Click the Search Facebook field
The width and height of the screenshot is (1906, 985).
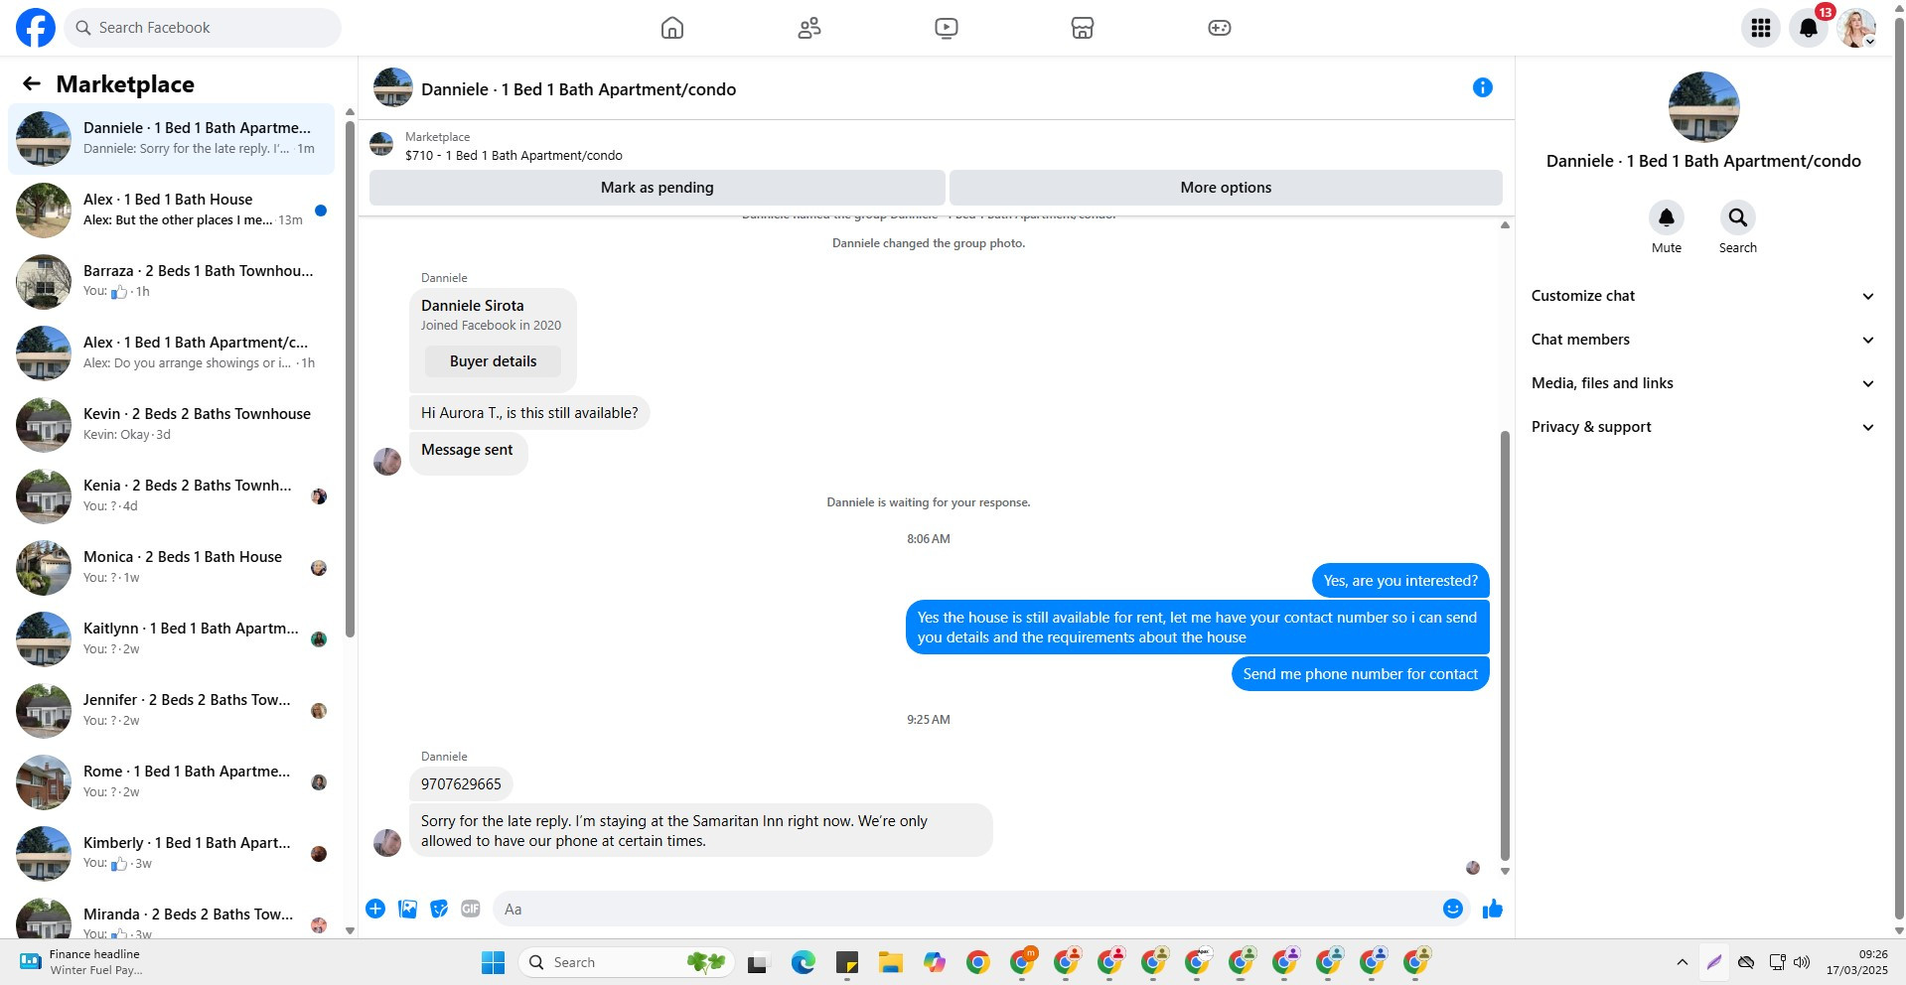tap(203, 28)
